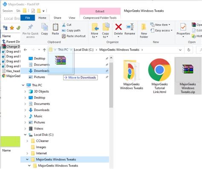Expand the Videos node

(x=25, y=129)
